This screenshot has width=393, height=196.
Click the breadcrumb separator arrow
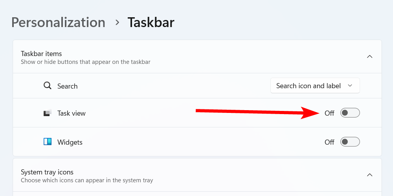117,22
